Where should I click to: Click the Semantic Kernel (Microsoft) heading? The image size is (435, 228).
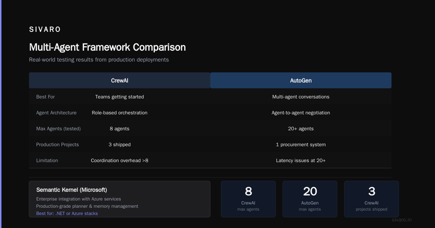(72, 190)
